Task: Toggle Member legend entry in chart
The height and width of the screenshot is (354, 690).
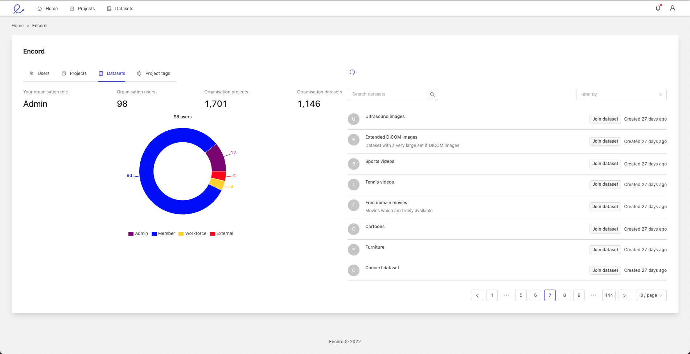Action: tap(163, 234)
